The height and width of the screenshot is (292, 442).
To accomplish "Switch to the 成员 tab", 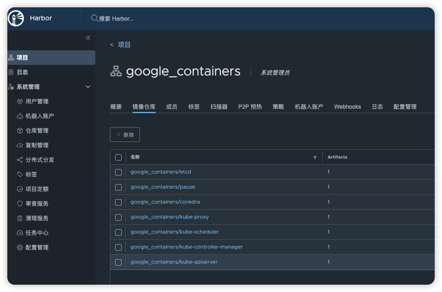I will tap(172, 107).
